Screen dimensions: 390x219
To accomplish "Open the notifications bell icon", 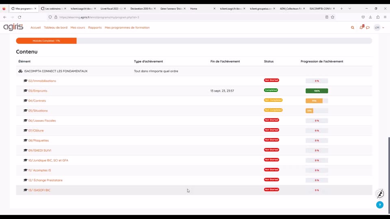I will pyautogui.click(x=362, y=27).
